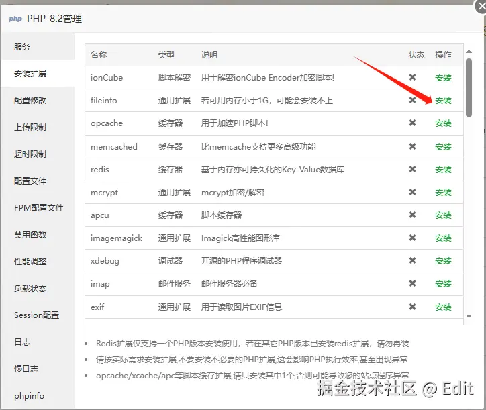Open 性能调整 settings
Viewport: 486px width, 410px height.
38,261
